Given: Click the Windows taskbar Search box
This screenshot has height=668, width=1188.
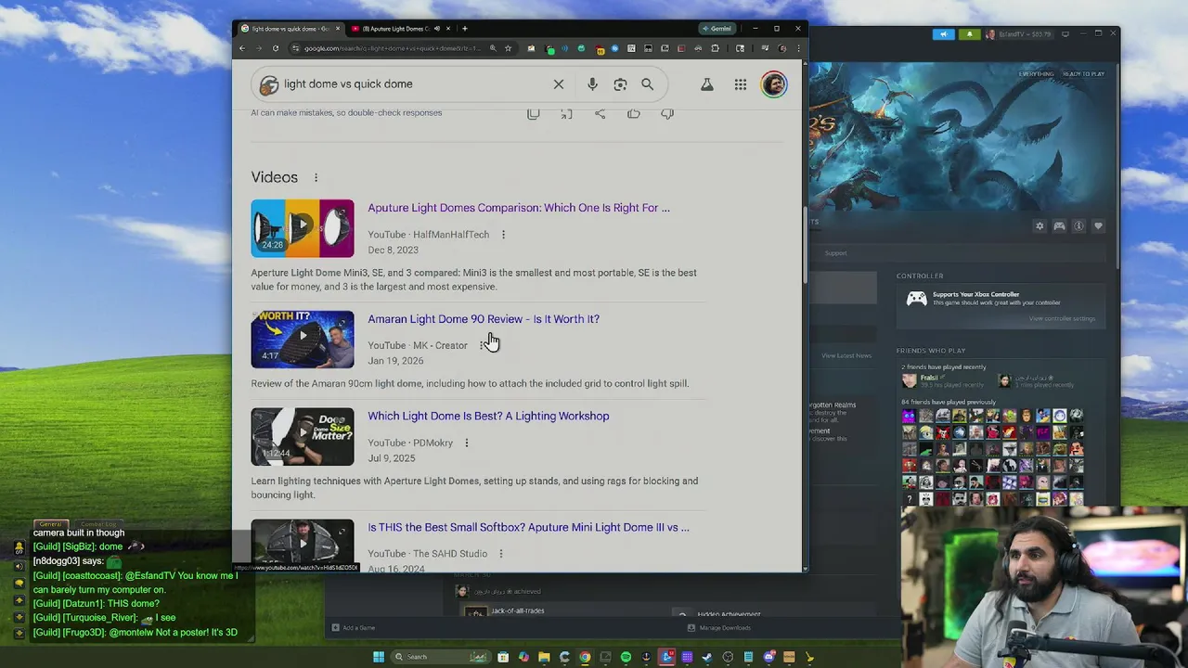Looking at the screenshot, I should tap(439, 657).
